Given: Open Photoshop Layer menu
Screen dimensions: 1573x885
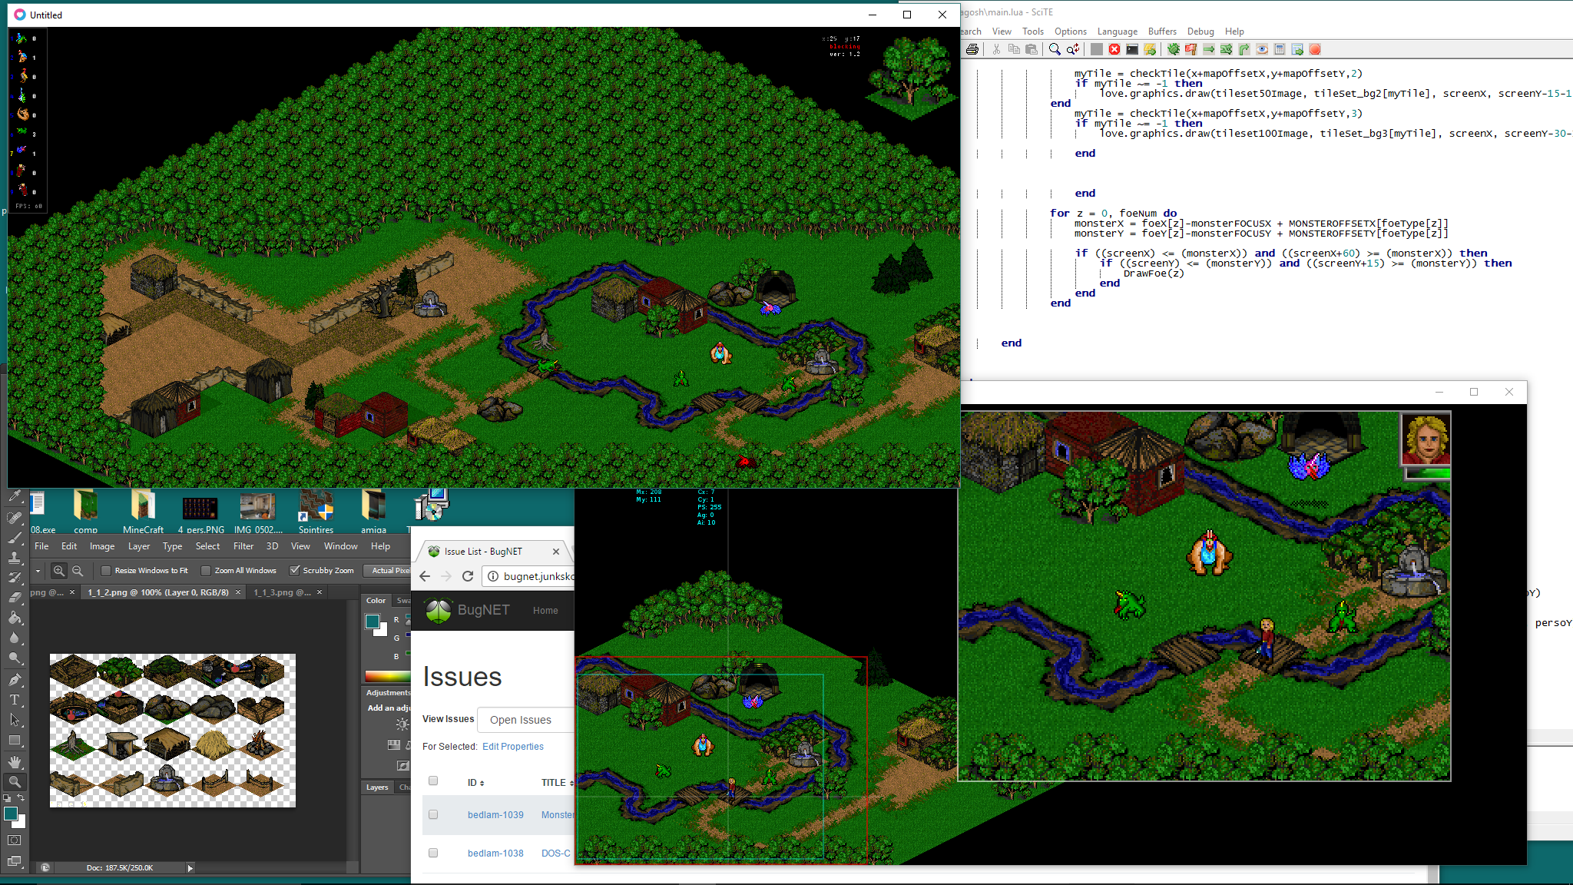Looking at the screenshot, I should coord(139,546).
